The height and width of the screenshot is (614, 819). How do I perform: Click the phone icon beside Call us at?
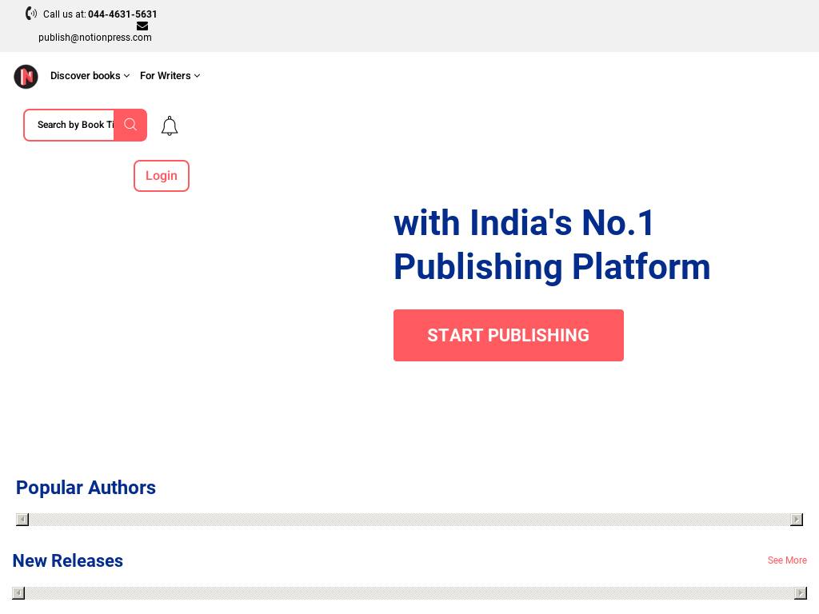click(x=31, y=14)
